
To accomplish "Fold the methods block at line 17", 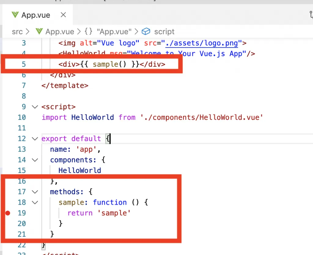I will (35, 192).
